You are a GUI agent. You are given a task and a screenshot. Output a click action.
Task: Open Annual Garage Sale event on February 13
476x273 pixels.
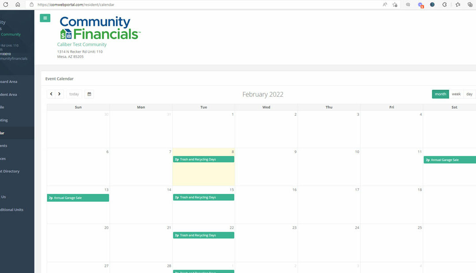(78, 198)
